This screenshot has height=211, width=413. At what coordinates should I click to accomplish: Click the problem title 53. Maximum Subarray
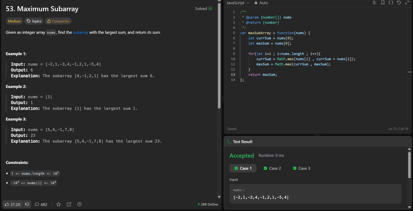[x=42, y=9]
